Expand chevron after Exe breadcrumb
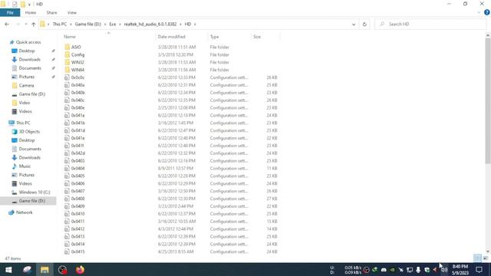This screenshot has width=491, height=276. point(120,24)
